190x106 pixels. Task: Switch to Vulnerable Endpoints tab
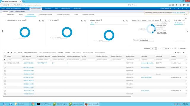click(88, 14)
